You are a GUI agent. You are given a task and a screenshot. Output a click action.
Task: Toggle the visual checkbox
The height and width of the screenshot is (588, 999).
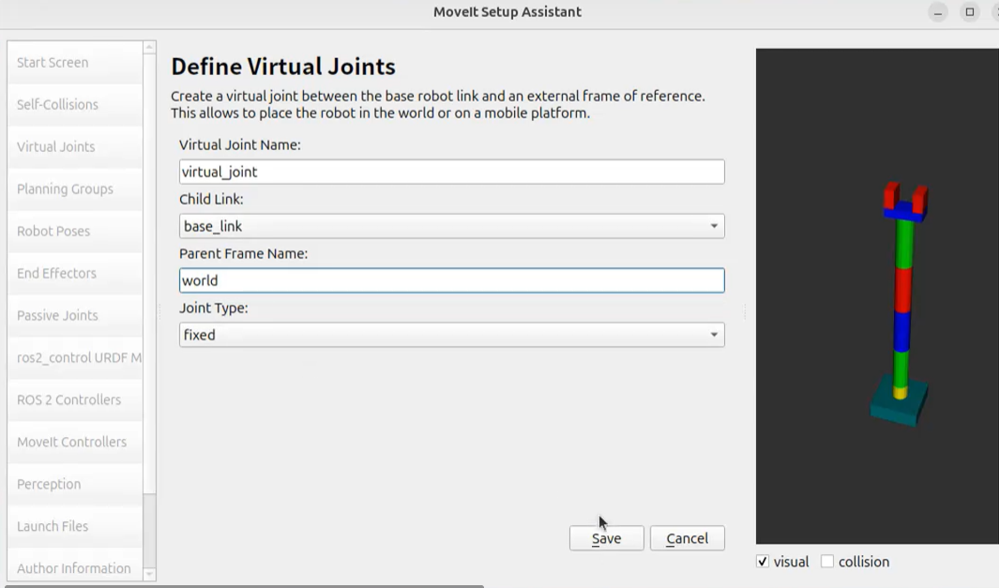(762, 561)
